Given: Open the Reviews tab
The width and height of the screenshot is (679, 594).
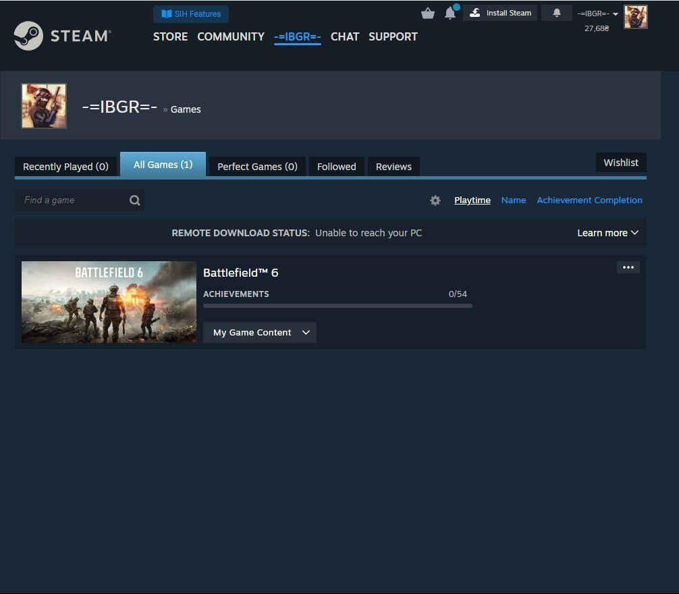Looking at the screenshot, I should coord(393,167).
